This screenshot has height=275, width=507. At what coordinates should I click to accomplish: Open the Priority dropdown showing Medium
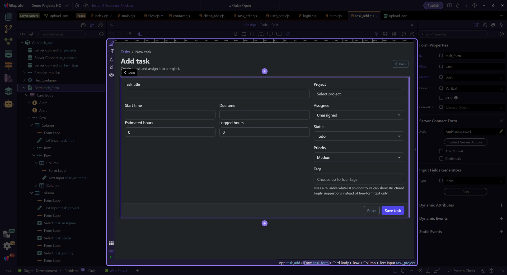(x=359, y=157)
